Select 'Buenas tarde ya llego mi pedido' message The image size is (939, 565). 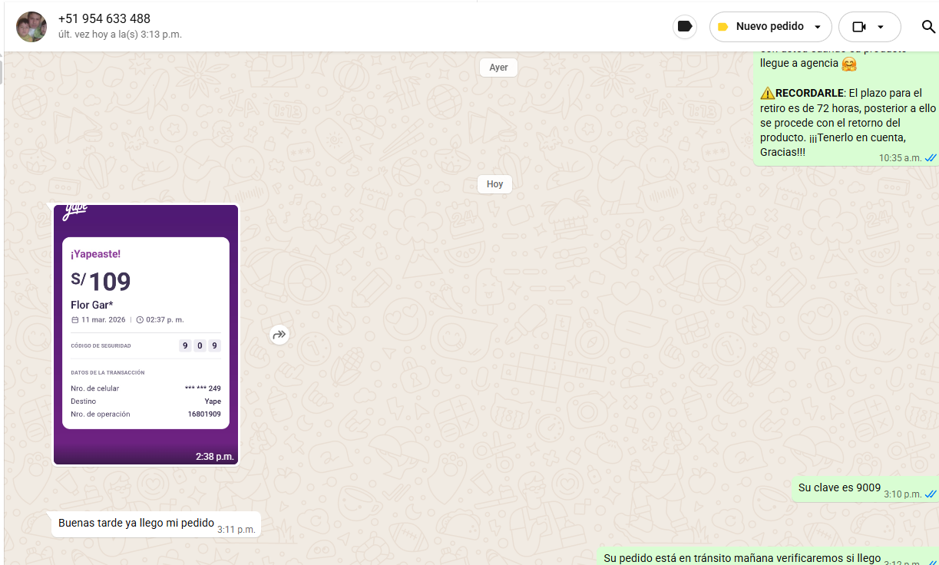click(136, 524)
